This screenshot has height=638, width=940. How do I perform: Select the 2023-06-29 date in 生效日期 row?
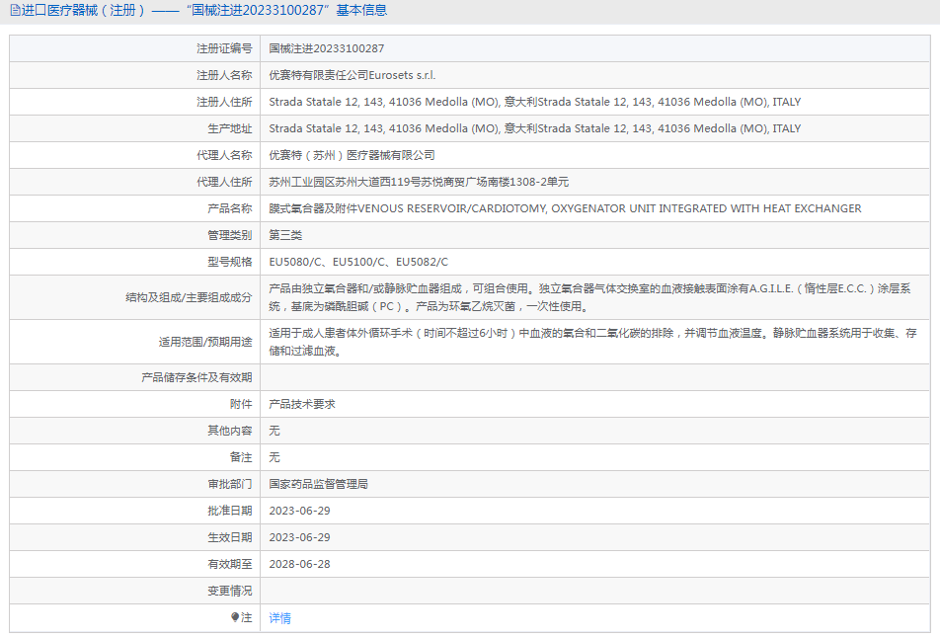300,537
